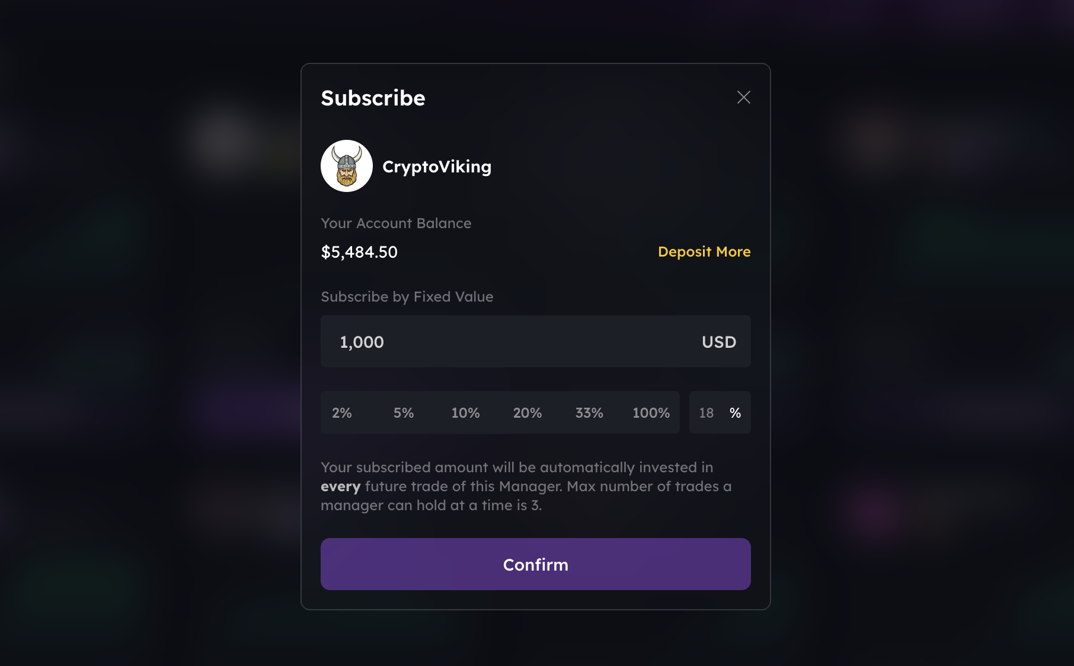Click the Subscribe by Fixed Value label
The width and height of the screenshot is (1074, 666).
click(x=407, y=297)
